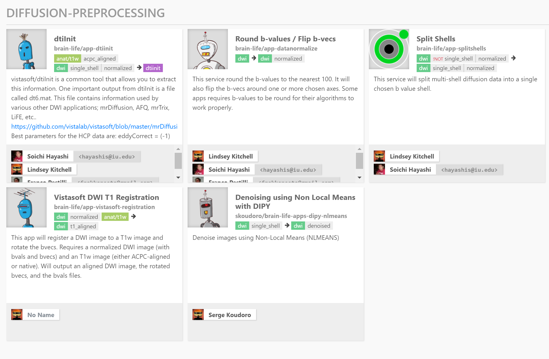
Task: Click the denoised tag in DIPY card
Action: (319, 226)
